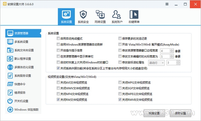Toggle 开启 AwayMode 离开模式 checkbox
The image size is (201, 121).
coord(120,44)
